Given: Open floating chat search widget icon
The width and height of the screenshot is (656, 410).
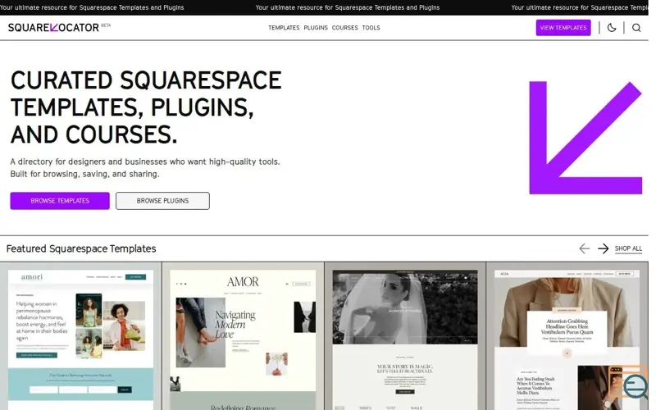Looking at the screenshot, I should click(x=628, y=383).
